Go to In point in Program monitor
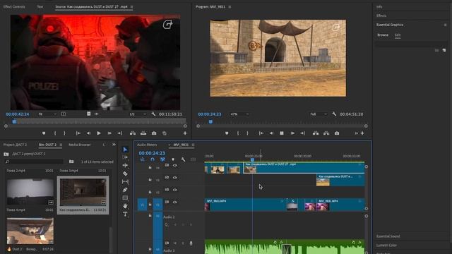 pyautogui.click(x=261, y=133)
